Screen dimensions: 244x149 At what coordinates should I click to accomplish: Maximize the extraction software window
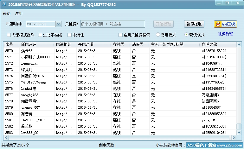pos(227,3)
